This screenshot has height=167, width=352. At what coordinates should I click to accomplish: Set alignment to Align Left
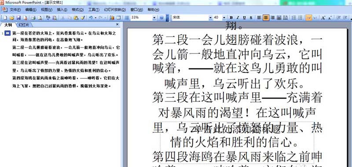coord(259,18)
